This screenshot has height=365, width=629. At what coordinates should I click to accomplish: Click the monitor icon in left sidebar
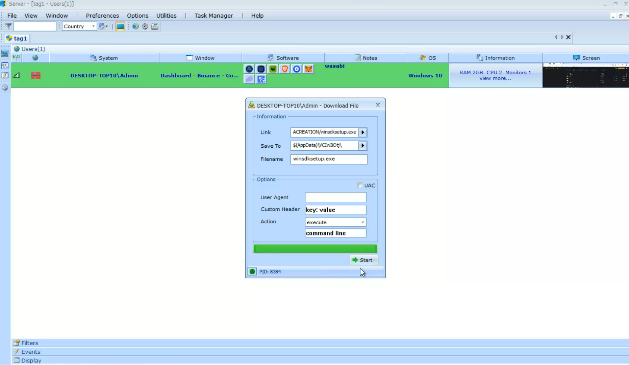click(5, 54)
